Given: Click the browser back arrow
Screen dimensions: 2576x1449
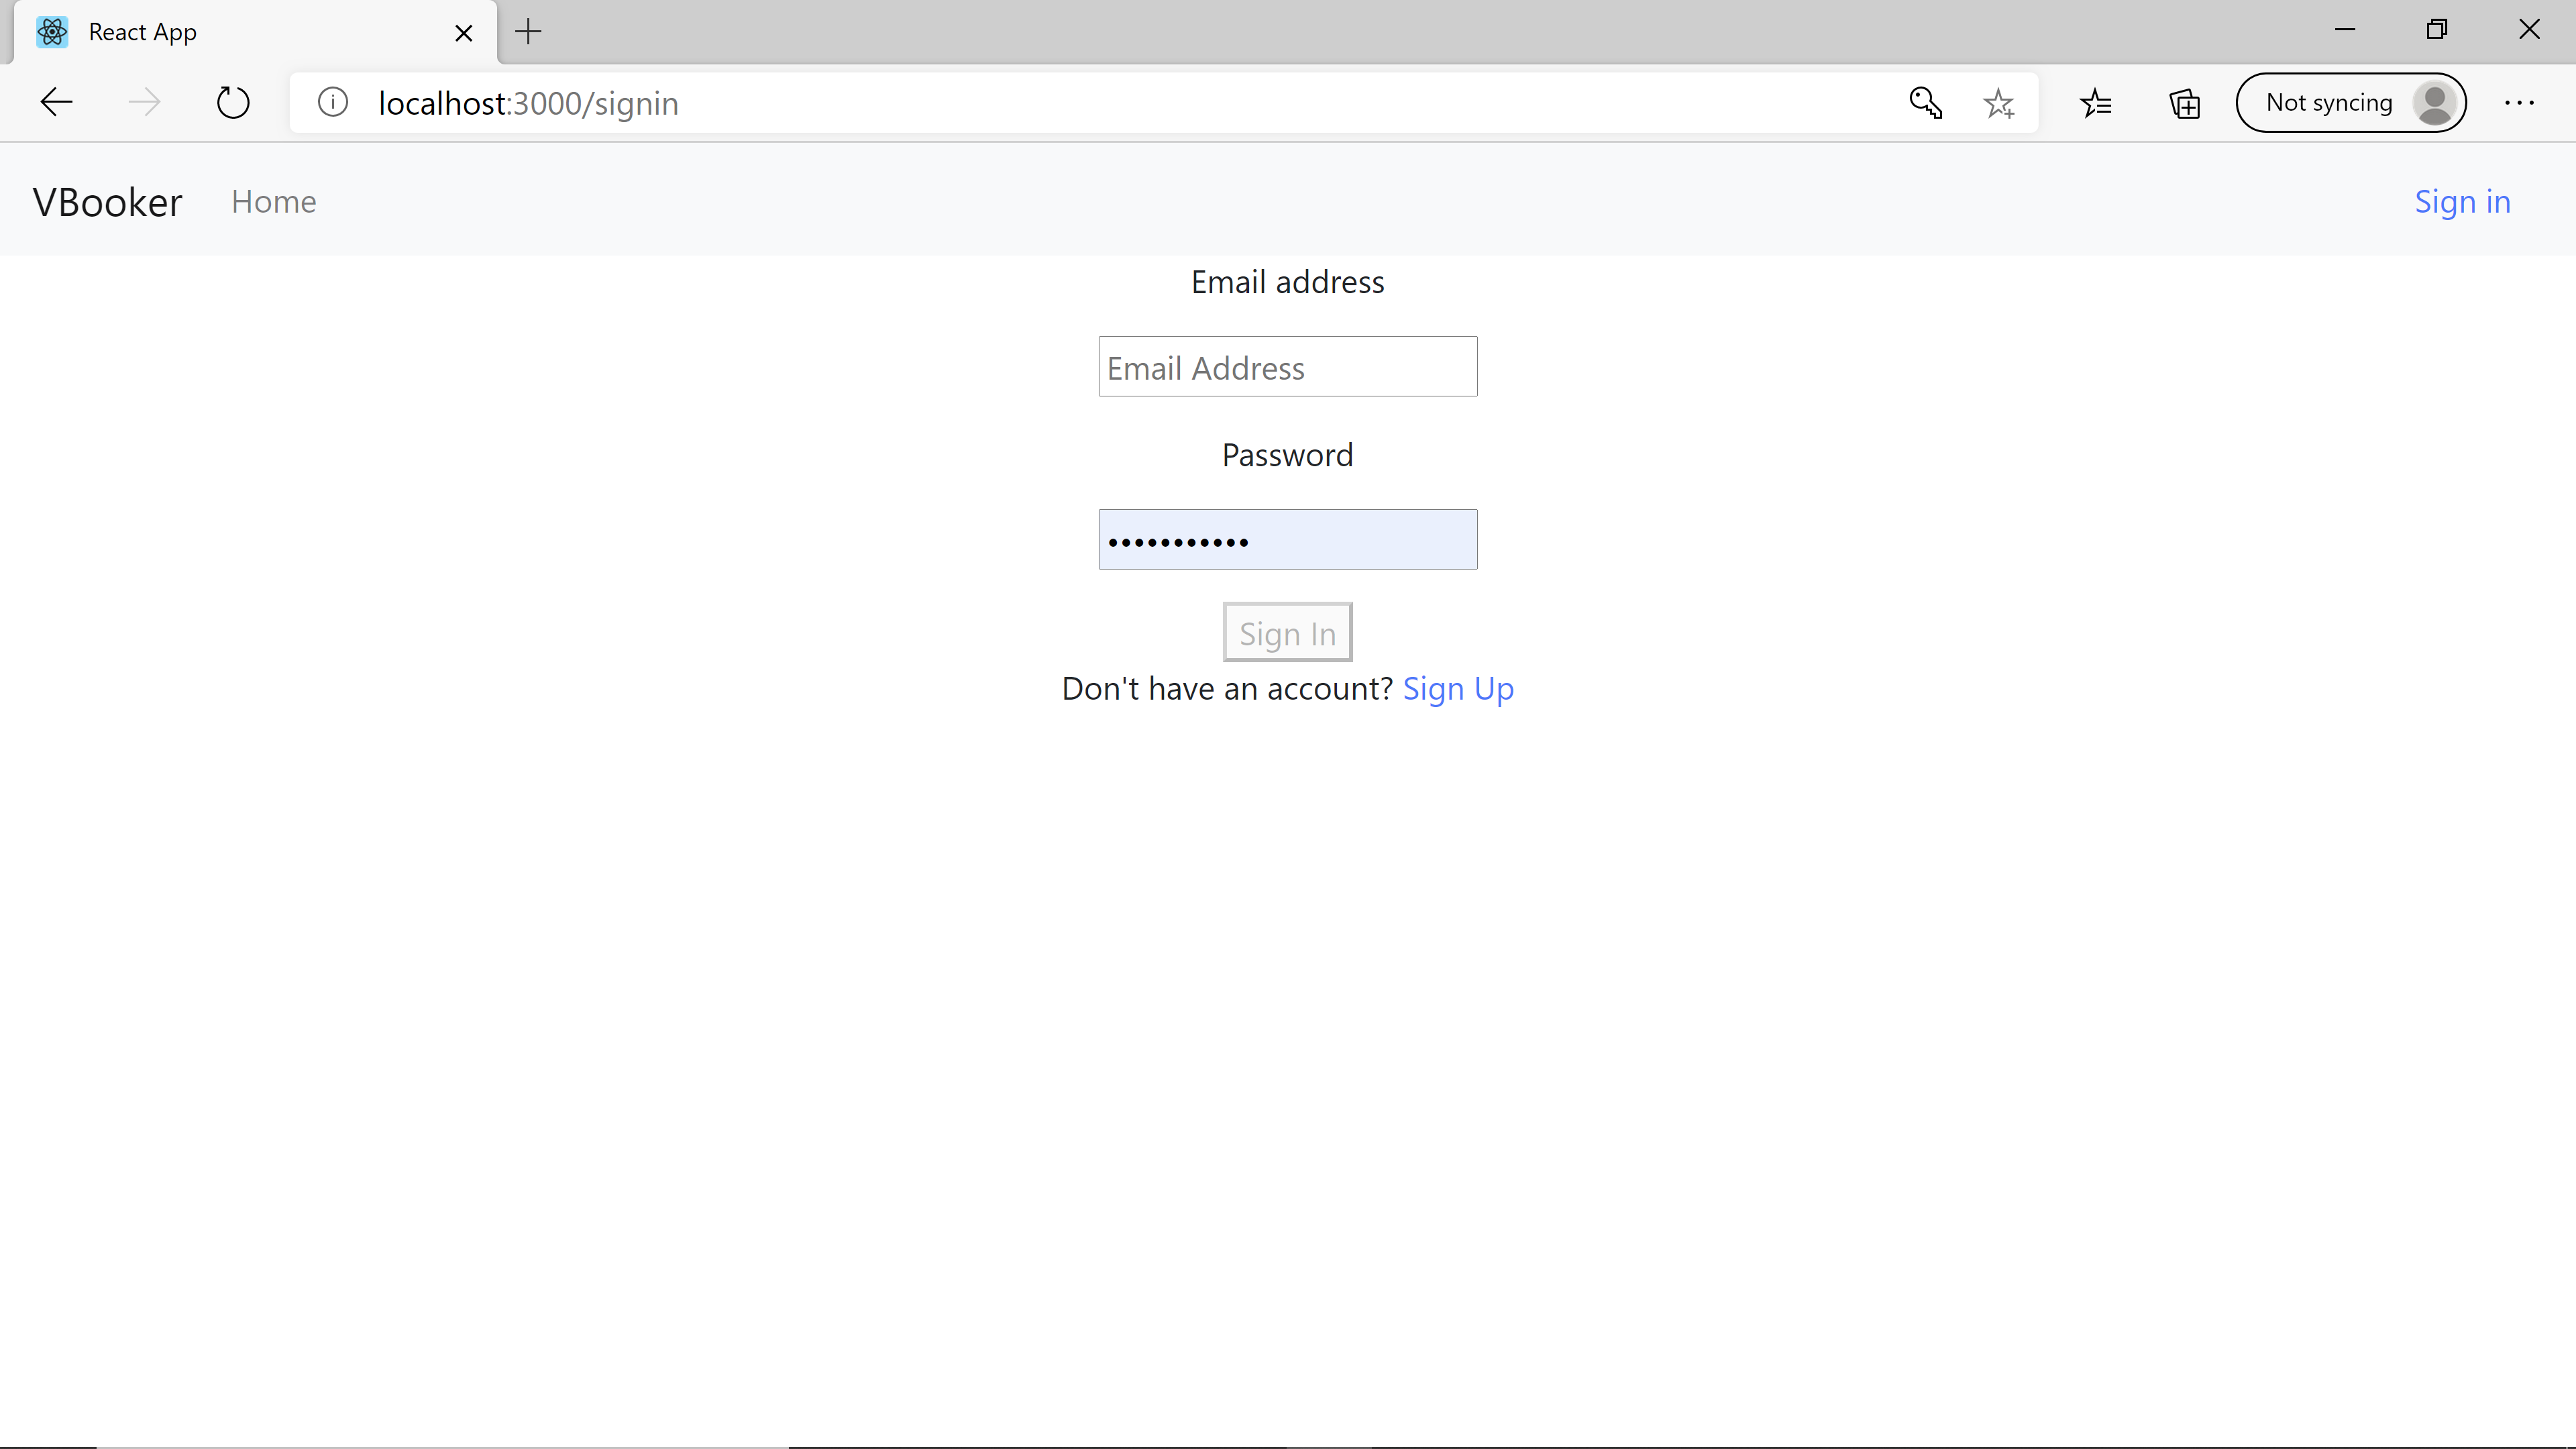Looking at the screenshot, I should (57, 102).
